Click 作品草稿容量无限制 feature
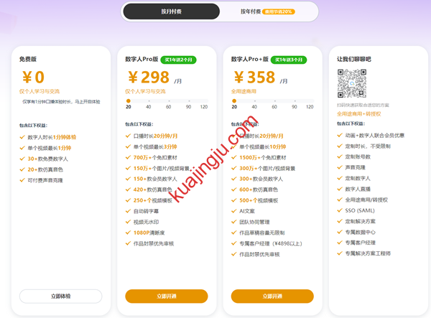Image resolution: width=431 pixels, height=318 pixels. tap(262, 233)
